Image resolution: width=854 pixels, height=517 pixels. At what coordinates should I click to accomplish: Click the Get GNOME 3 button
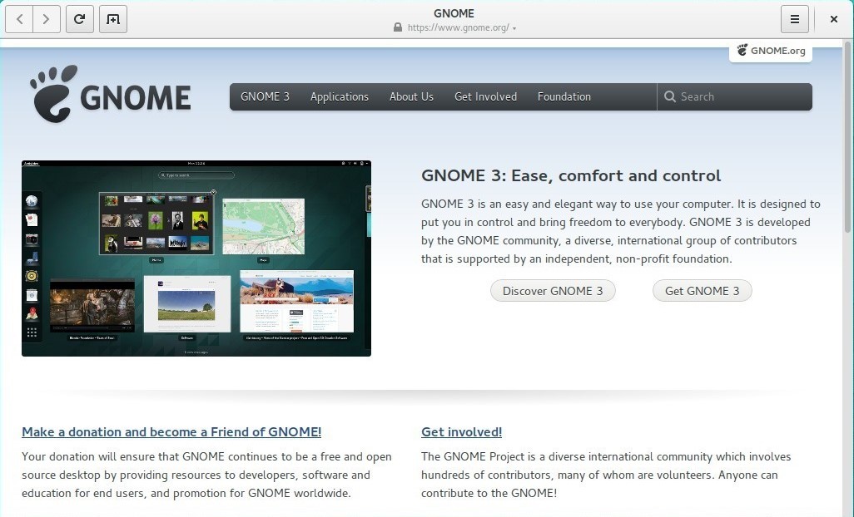click(702, 291)
